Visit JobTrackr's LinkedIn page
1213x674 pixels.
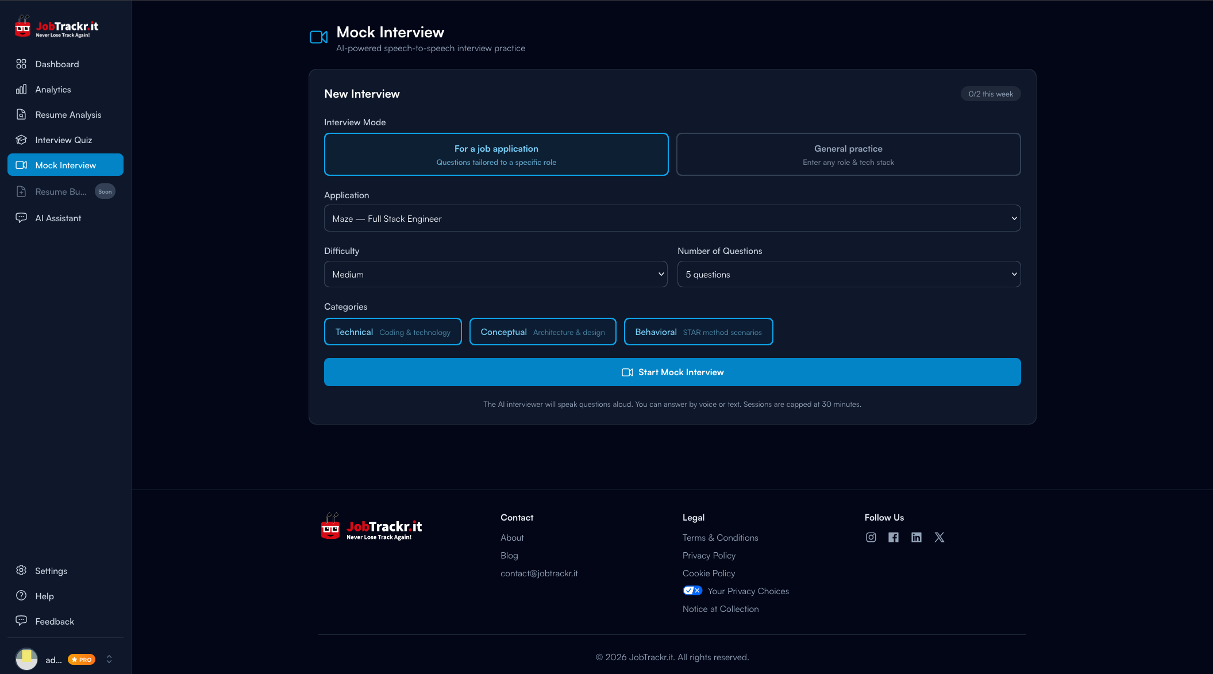pyautogui.click(x=917, y=537)
